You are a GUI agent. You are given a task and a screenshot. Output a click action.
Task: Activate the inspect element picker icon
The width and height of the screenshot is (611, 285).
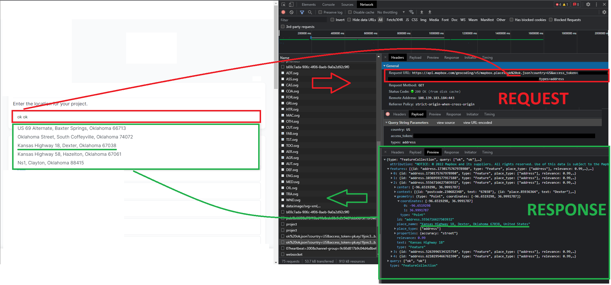click(283, 4)
